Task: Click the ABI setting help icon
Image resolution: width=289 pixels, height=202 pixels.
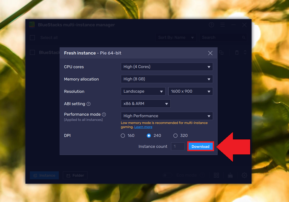Action: click(x=87, y=104)
